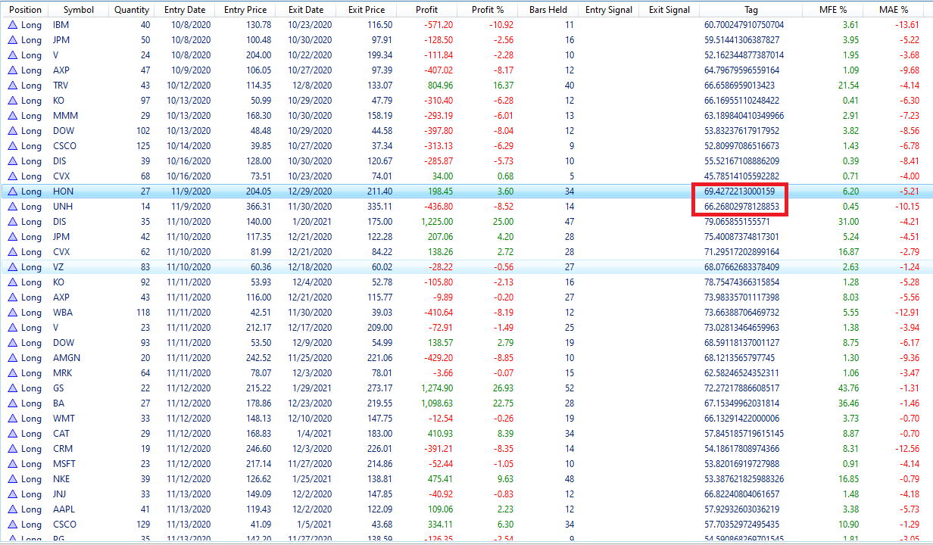Image resolution: width=933 pixels, height=545 pixels.
Task: Sort by the Bars Held column header
Action: coord(548,10)
